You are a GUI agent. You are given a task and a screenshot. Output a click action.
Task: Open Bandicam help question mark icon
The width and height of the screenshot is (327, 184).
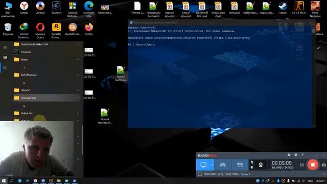point(302,155)
